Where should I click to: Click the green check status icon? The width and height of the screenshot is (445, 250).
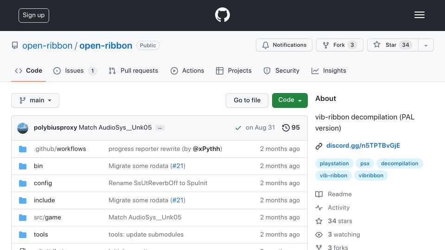(x=238, y=128)
